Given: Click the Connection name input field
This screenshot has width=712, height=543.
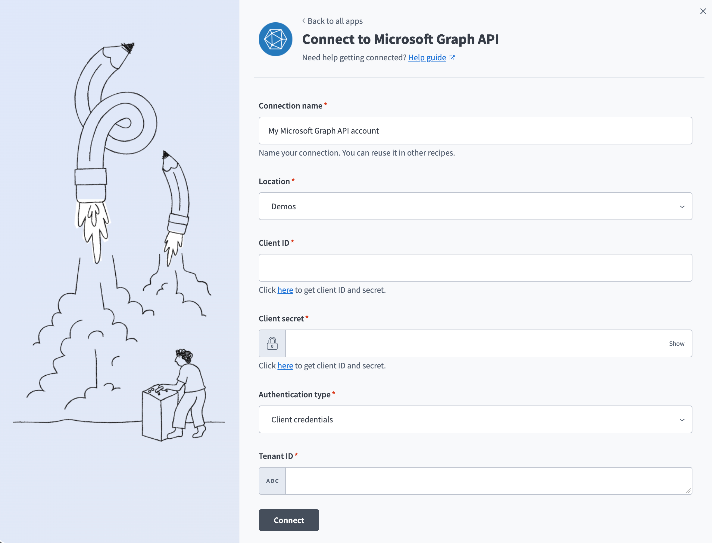Looking at the screenshot, I should pos(475,131).
